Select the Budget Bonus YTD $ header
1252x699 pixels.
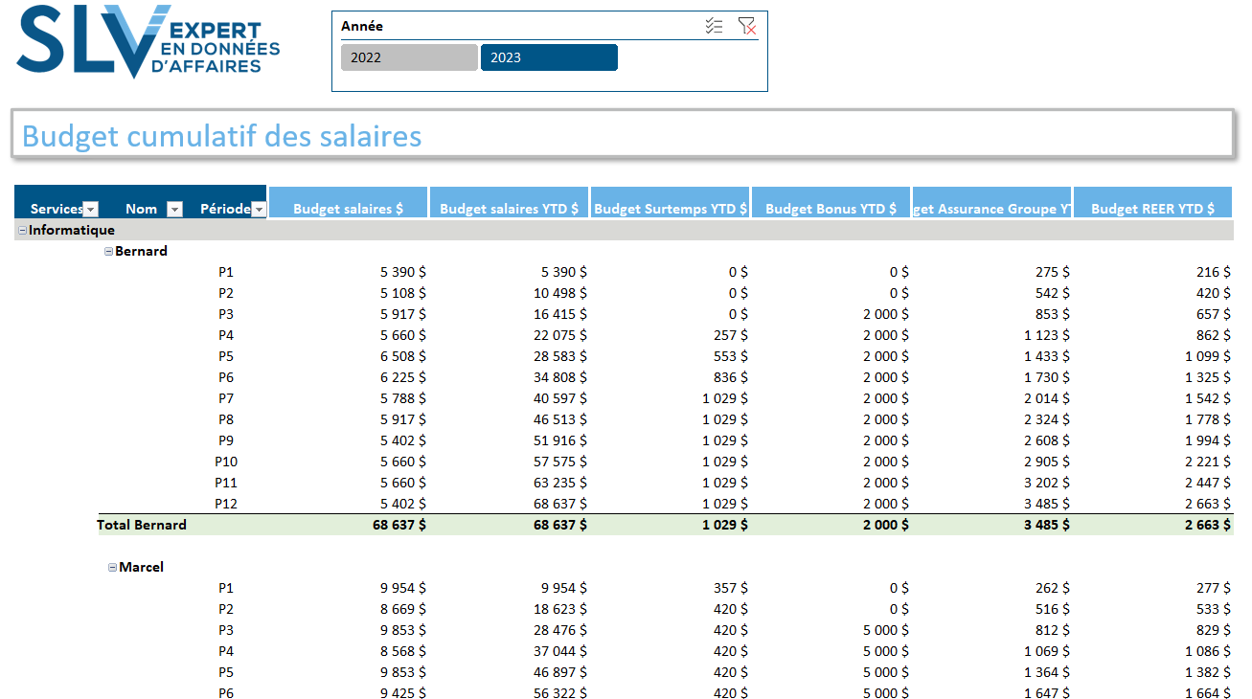tap(831, 209)
